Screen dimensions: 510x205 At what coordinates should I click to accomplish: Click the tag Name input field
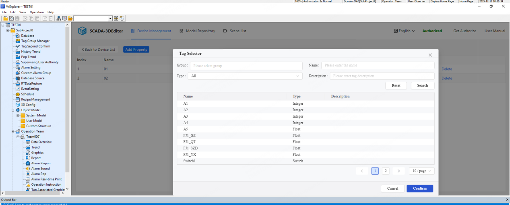click(x=378, y=65)
